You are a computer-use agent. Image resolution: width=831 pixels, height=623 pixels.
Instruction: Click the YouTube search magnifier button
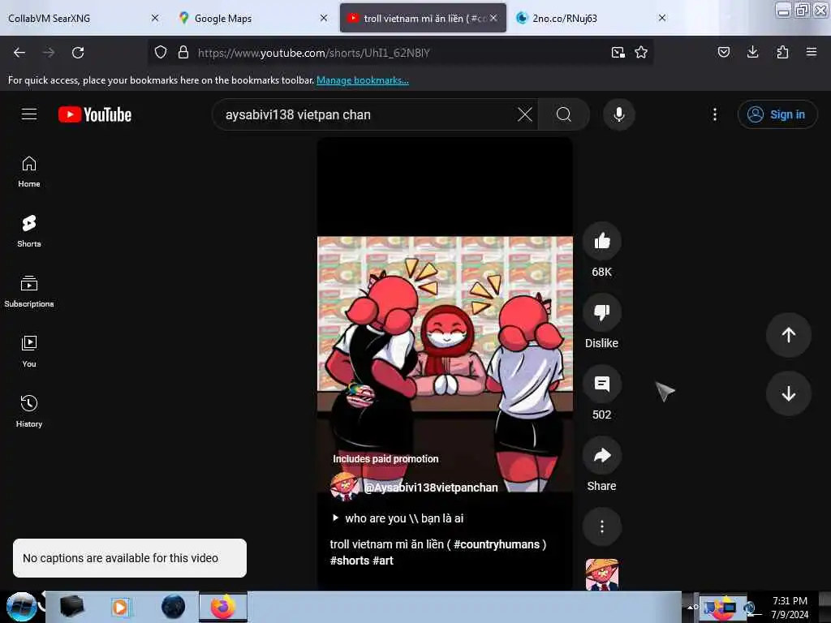[x=564, y=114]
